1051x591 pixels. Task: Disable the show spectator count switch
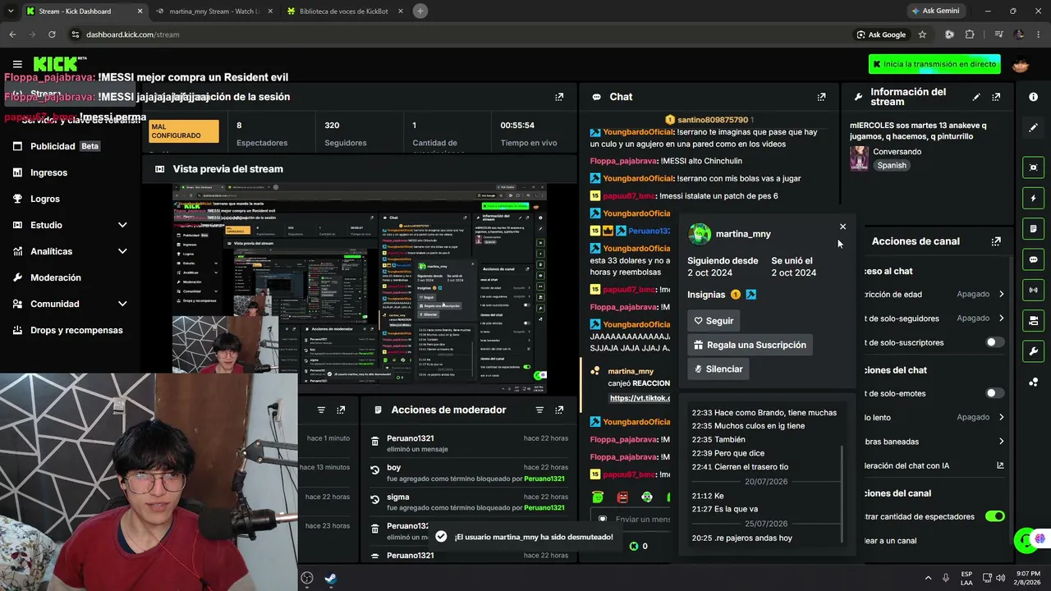click(x=994, y=516)
